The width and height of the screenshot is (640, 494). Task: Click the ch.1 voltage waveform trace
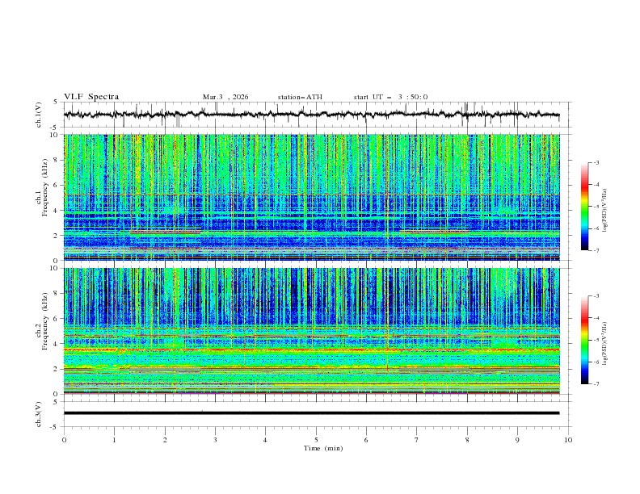pos(311,115)
